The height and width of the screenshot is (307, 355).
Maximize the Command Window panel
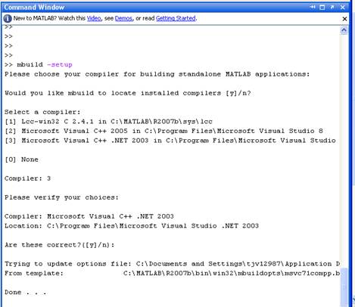322,8
